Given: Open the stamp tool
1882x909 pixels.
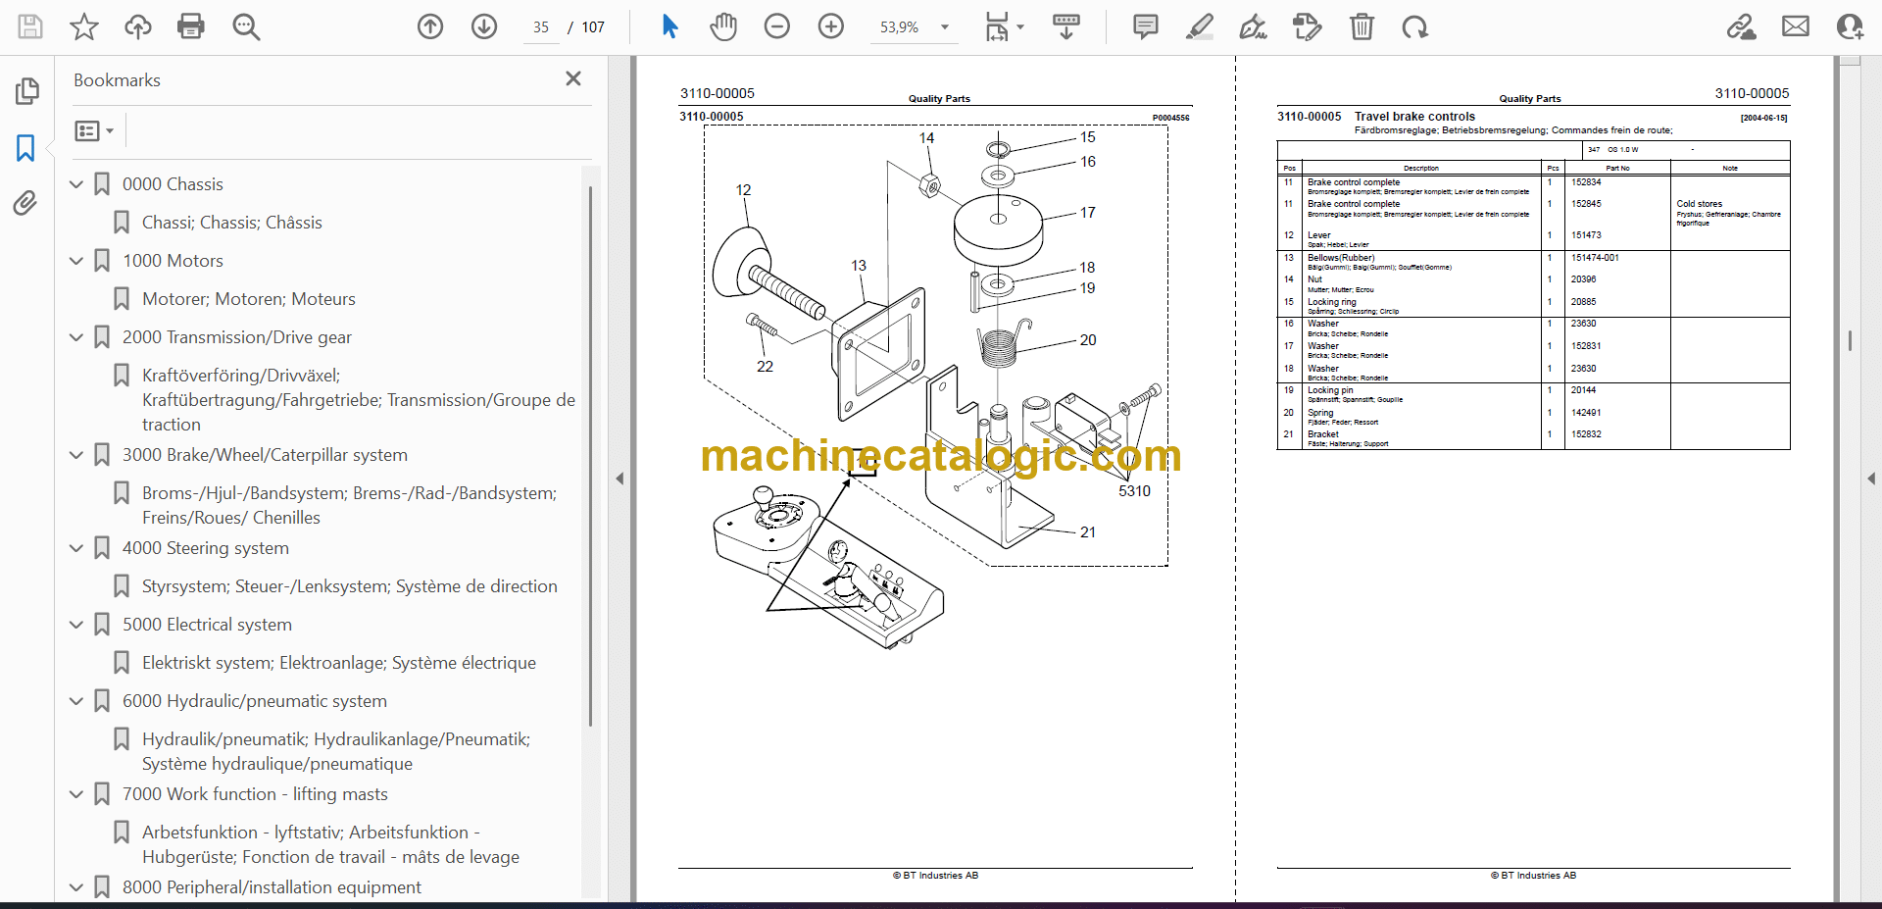Looking at the screenshot, I should (x=1308, y=26).
